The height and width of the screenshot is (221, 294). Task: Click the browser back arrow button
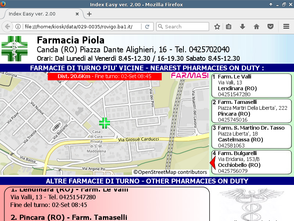tap(7, 27)
